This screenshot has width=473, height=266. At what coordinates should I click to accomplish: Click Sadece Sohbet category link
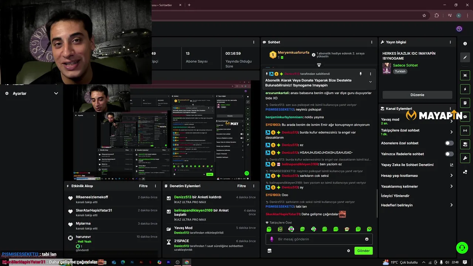[405, 65]
